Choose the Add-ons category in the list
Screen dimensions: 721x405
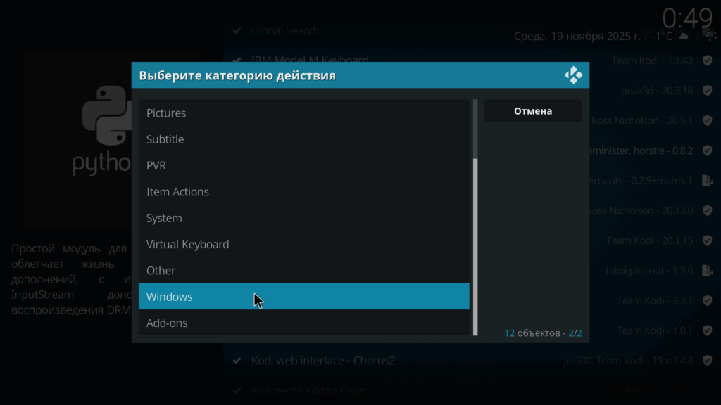point(303,323)
